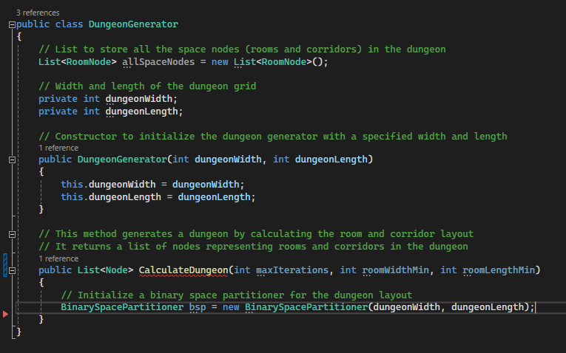Click DungeonGenerator in the 'public class' line
The height and width of the screenshot is (353, 566).
pos(133,24)
